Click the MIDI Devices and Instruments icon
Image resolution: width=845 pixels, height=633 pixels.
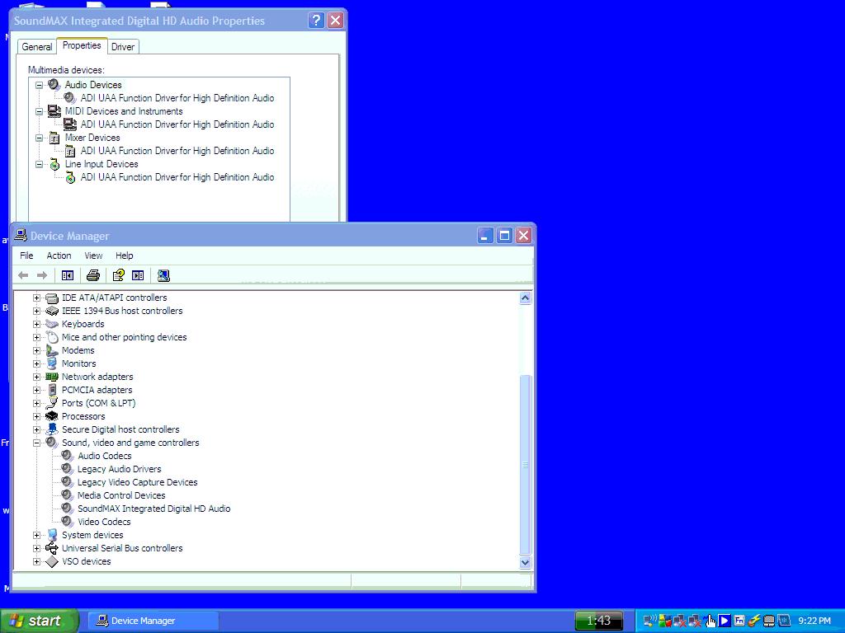pyautogui.click(x=54, y=111)
